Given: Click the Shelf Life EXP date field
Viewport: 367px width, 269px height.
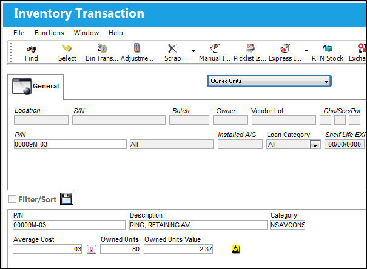Looking at the screenshot, I should (345, 144).
